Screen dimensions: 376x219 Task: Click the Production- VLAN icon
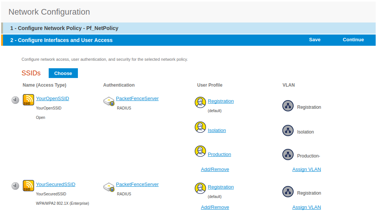pyautogui.click(x=288, y=154)
